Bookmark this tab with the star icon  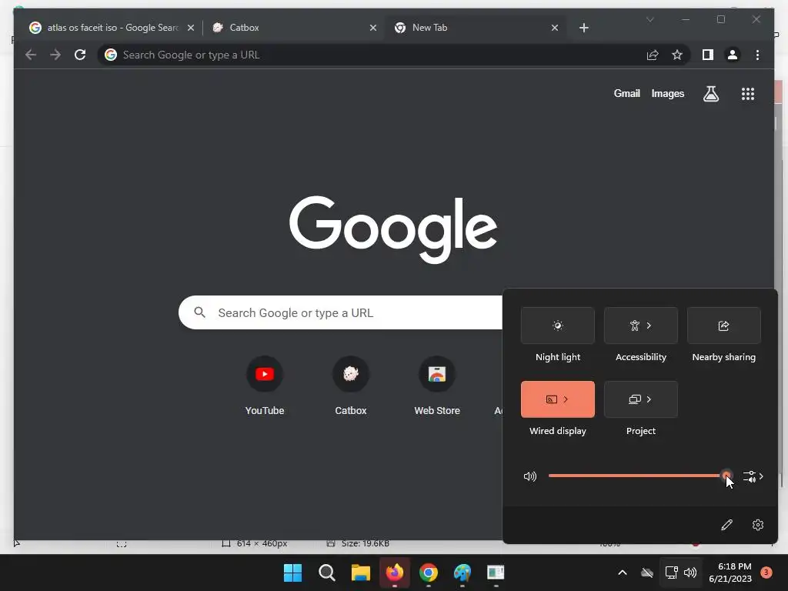click(x=677, y=55)
